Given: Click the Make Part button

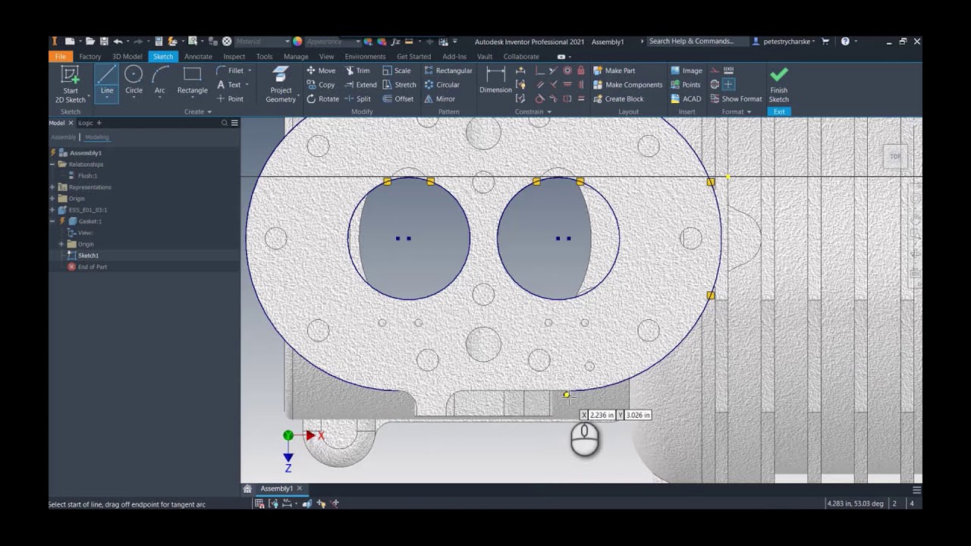Looking at the screenshot, I should (x=614, y=71).
